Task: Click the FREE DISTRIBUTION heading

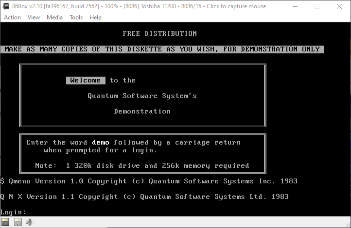Action: click(x=160, y=34)
